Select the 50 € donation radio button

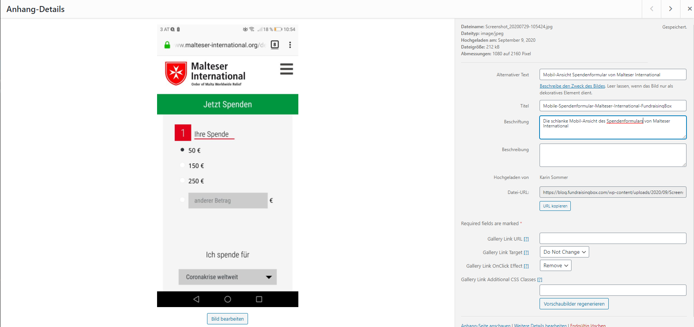pyautogui.click(x=182, y=150)
